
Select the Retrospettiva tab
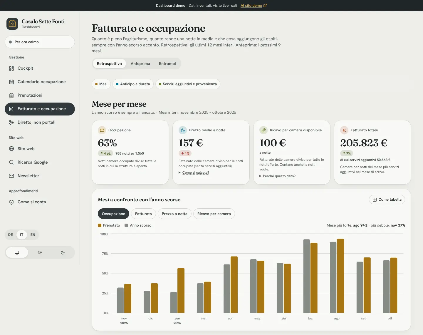pyautogui.click(x=109, y=64)
